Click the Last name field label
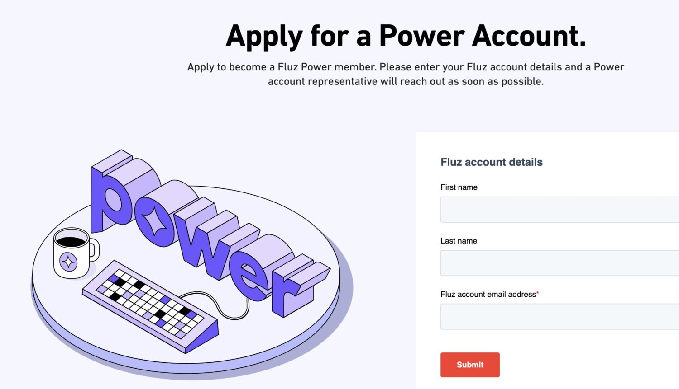 coord(459,241)
